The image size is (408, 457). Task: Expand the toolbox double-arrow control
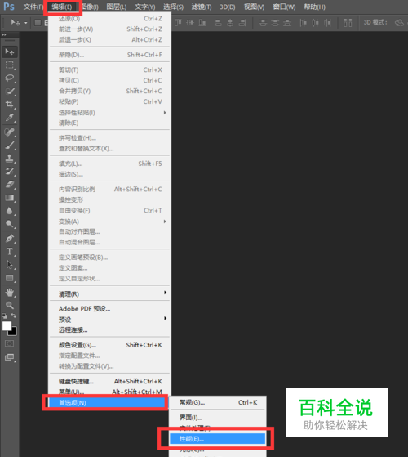pyautogui.click(x=4, y=34)
